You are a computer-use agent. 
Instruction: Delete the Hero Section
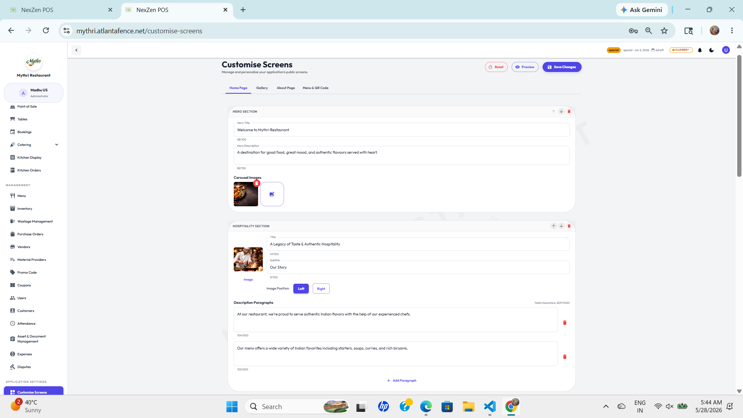[x=569, y=111]
